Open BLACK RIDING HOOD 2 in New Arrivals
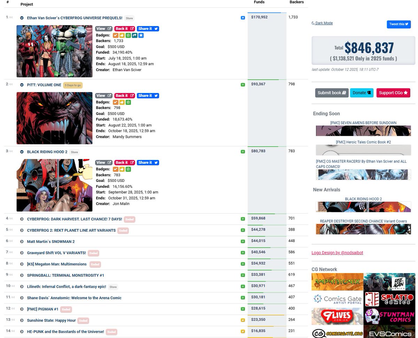Viewport: 418px width, 338px height. [x=363, y=199]
